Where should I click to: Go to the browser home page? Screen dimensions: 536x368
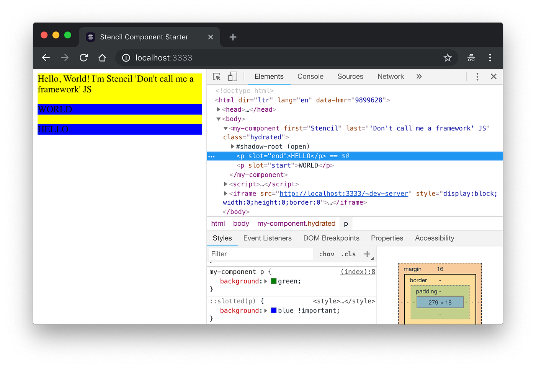coord(102,58)
